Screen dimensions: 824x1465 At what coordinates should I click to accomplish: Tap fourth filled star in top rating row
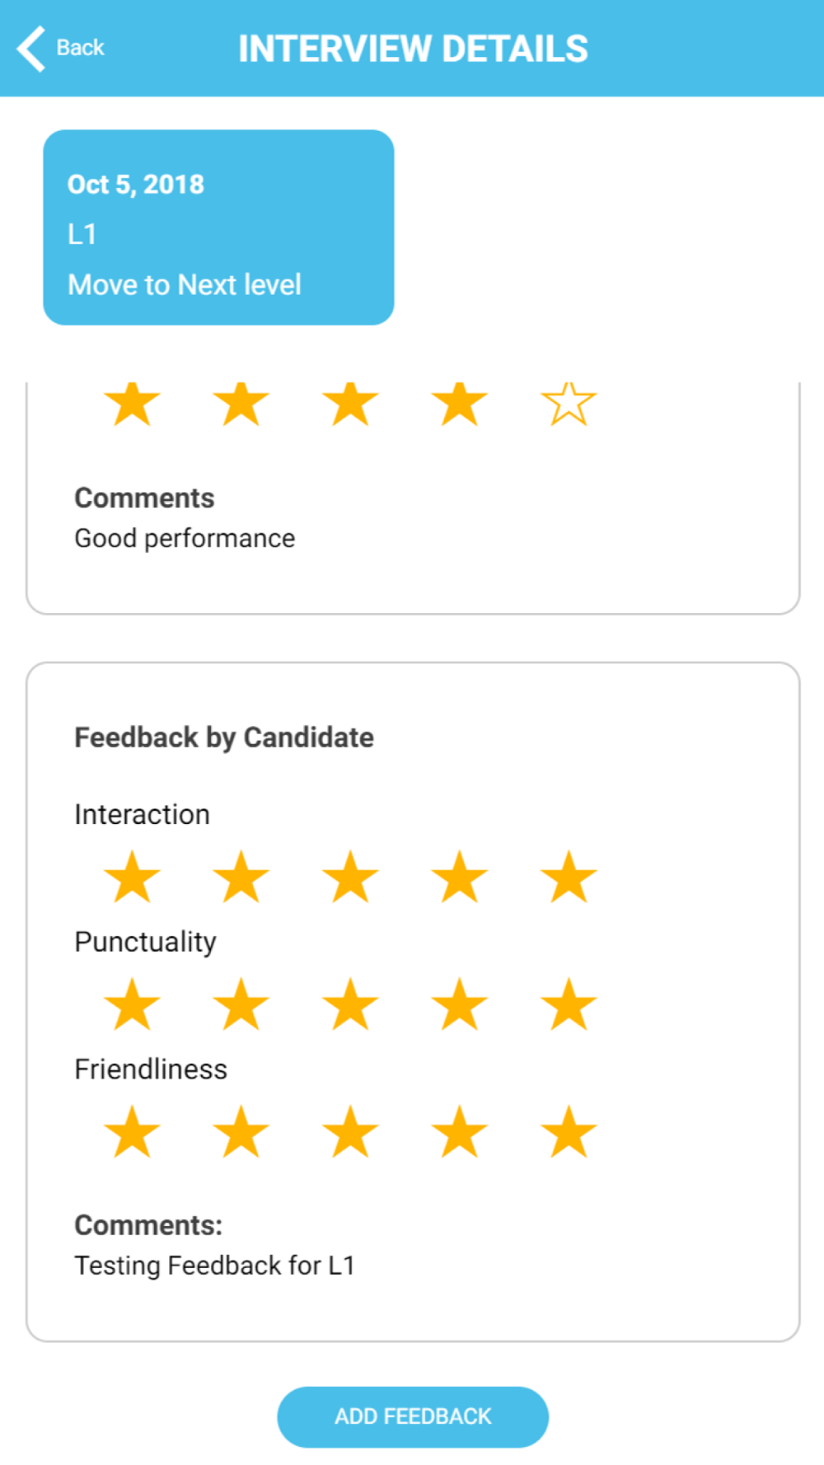click(460, 404)
